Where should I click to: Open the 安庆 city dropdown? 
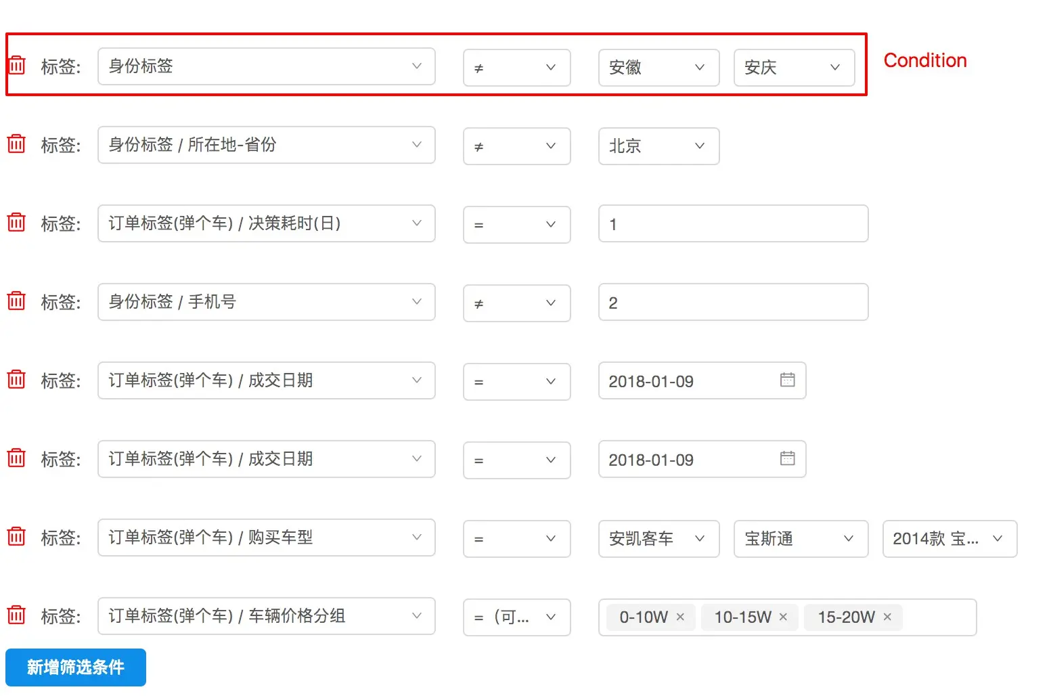[x=794, y=67]
